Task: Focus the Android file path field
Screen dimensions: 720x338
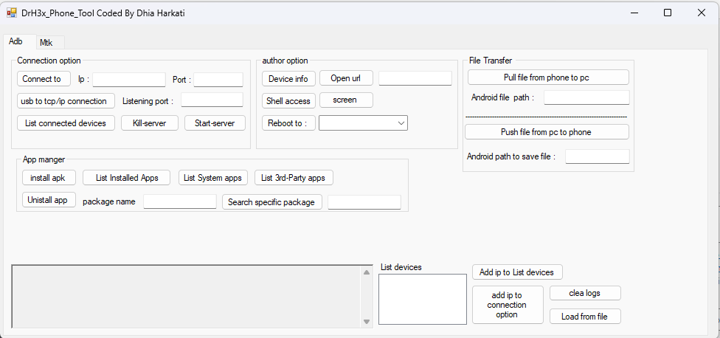Action: [x=586, y=97]
